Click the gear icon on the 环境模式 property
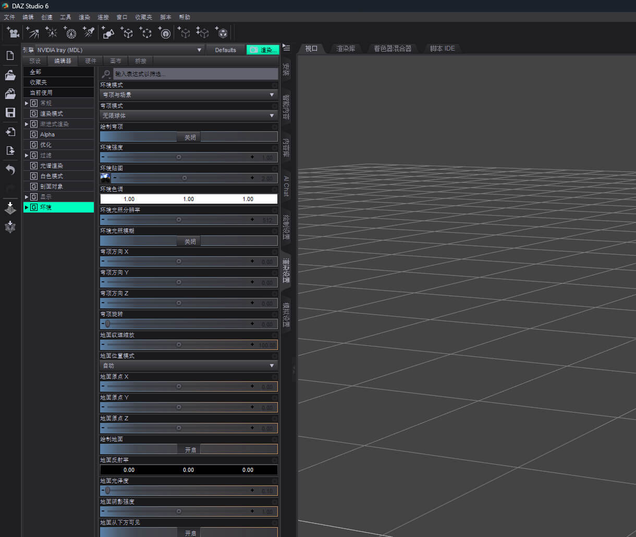Viewport: 636px width, 537px height. click(275, 85)
